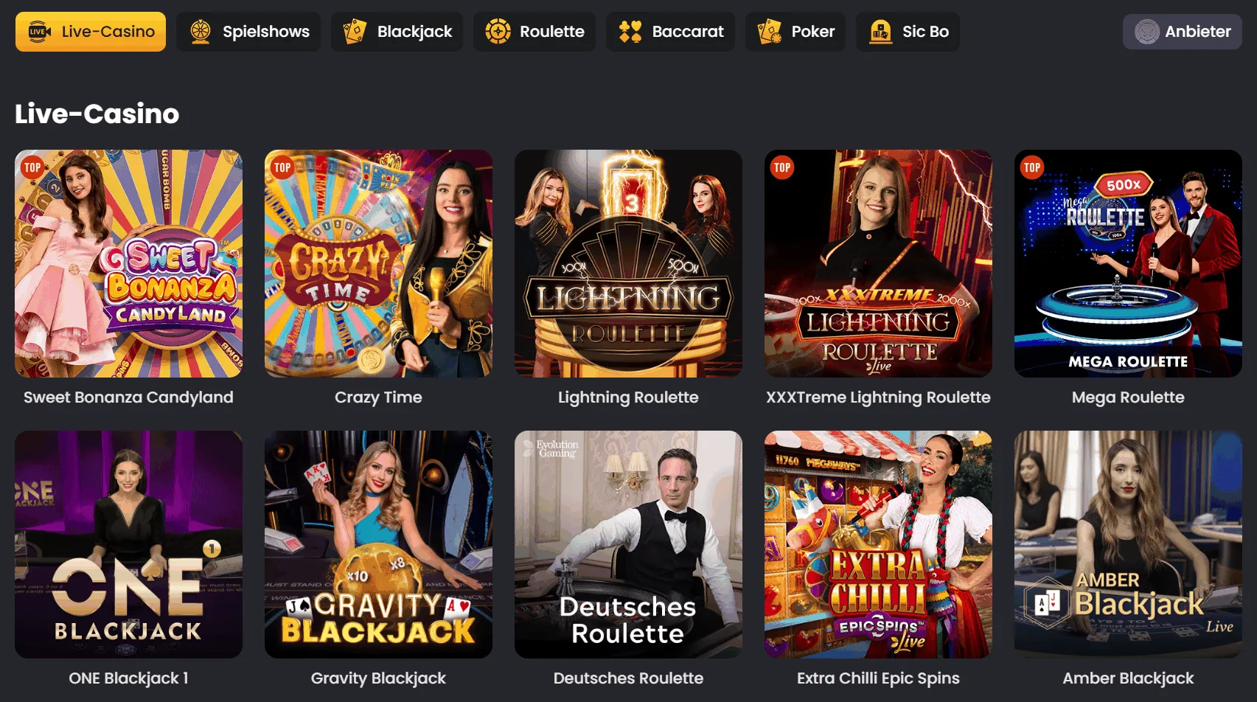Click the Anbieter round provider icon

point(1147,32)
